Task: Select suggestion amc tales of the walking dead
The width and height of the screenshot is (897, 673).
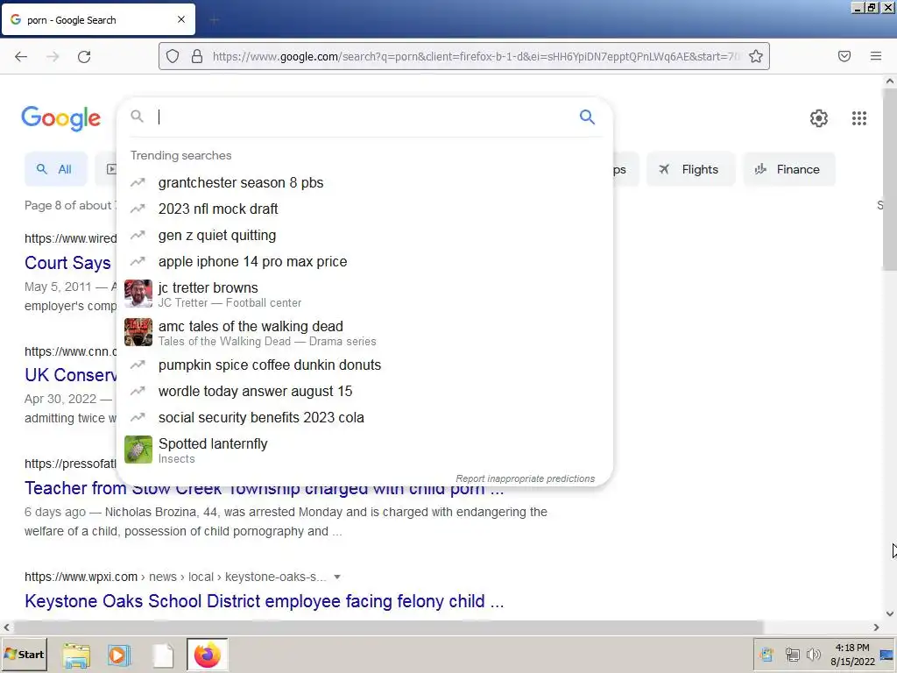Action: 364,332
